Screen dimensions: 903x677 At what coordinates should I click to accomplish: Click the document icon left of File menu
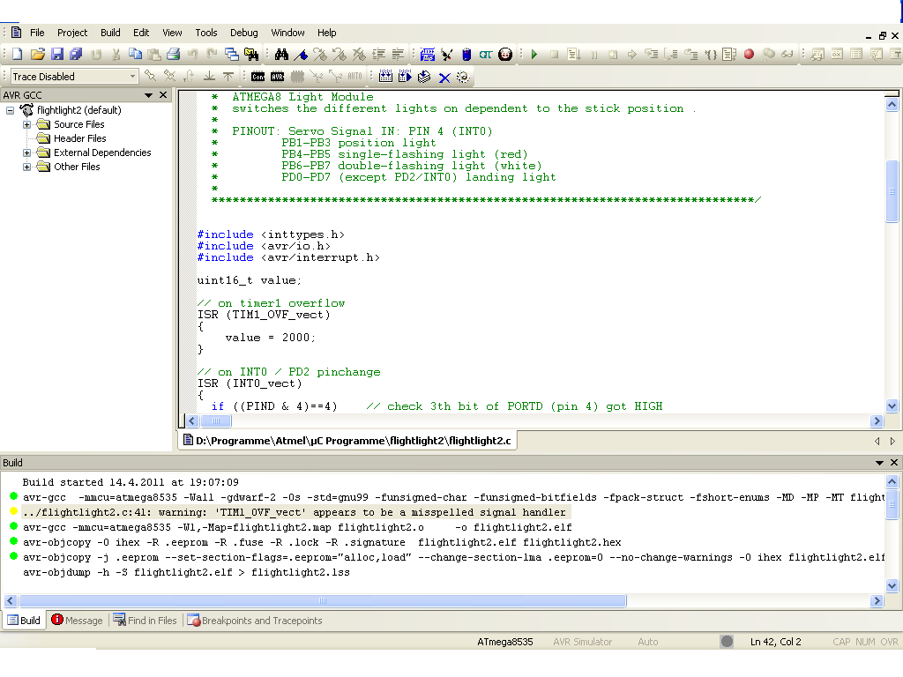[x=17, y=33]
